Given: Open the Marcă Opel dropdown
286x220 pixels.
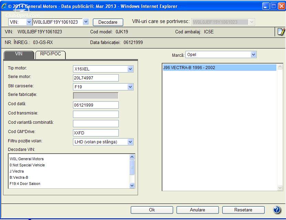Looking at the screenshot, I should 253,54.
